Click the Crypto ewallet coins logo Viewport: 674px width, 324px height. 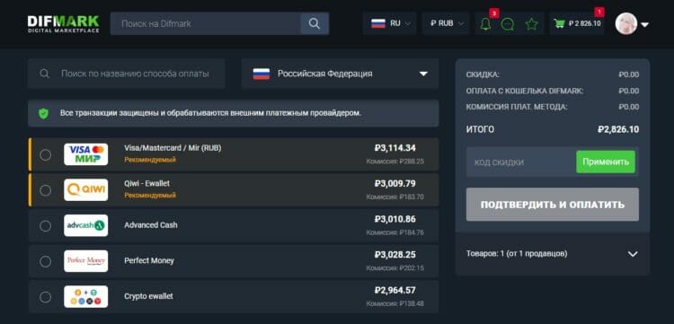coord(86,296)
